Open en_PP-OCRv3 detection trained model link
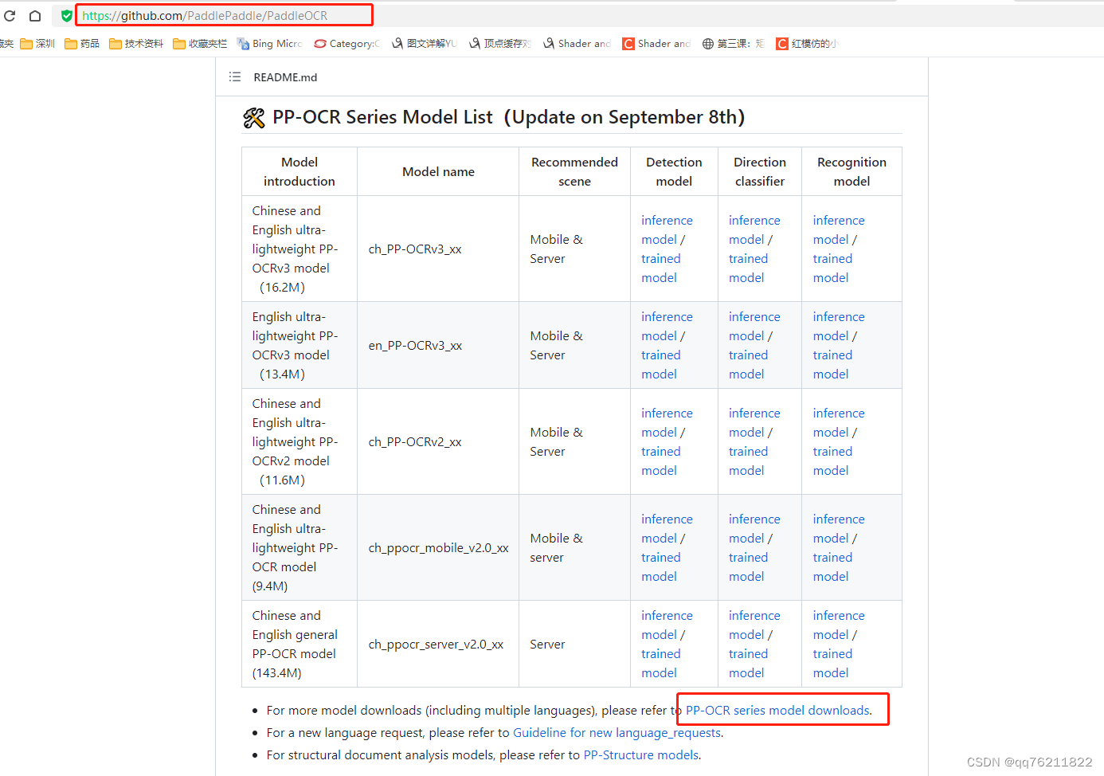The image size is (1104, 776). pyautogui.click(x=661, y=364)
